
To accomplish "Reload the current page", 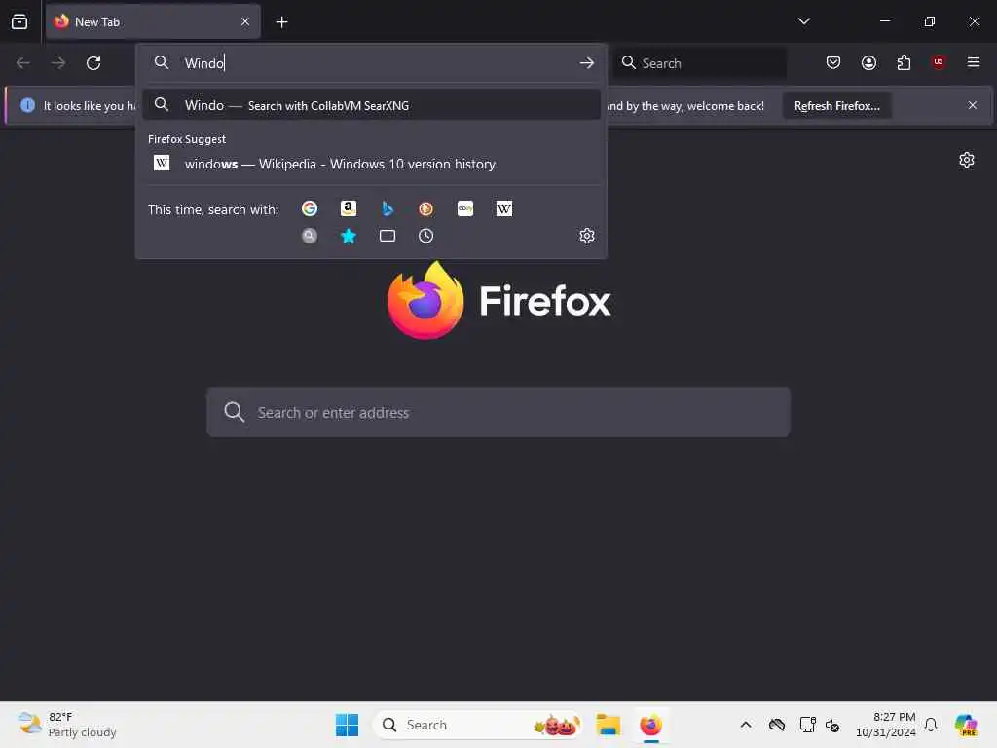I will [x=93, y=63].
